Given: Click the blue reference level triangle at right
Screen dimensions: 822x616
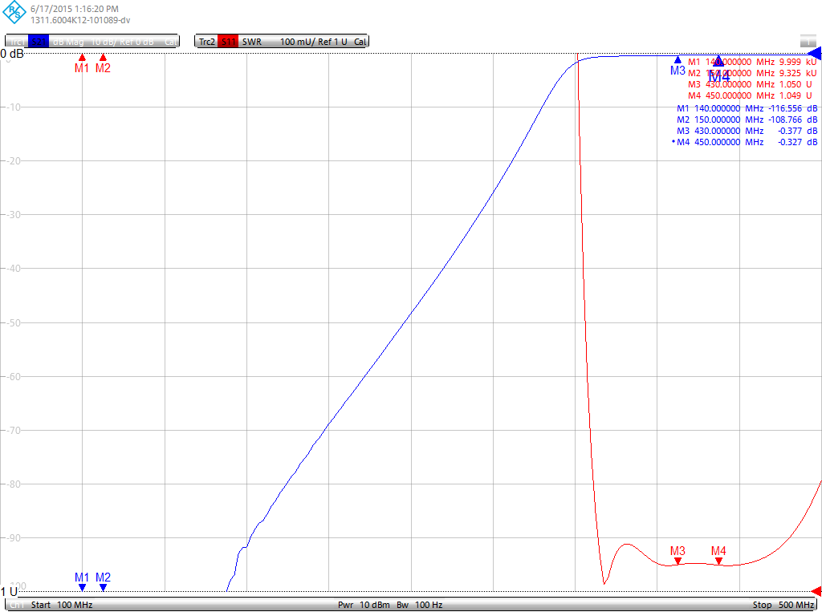Looking at the screenshot, I should pos(815,53).
